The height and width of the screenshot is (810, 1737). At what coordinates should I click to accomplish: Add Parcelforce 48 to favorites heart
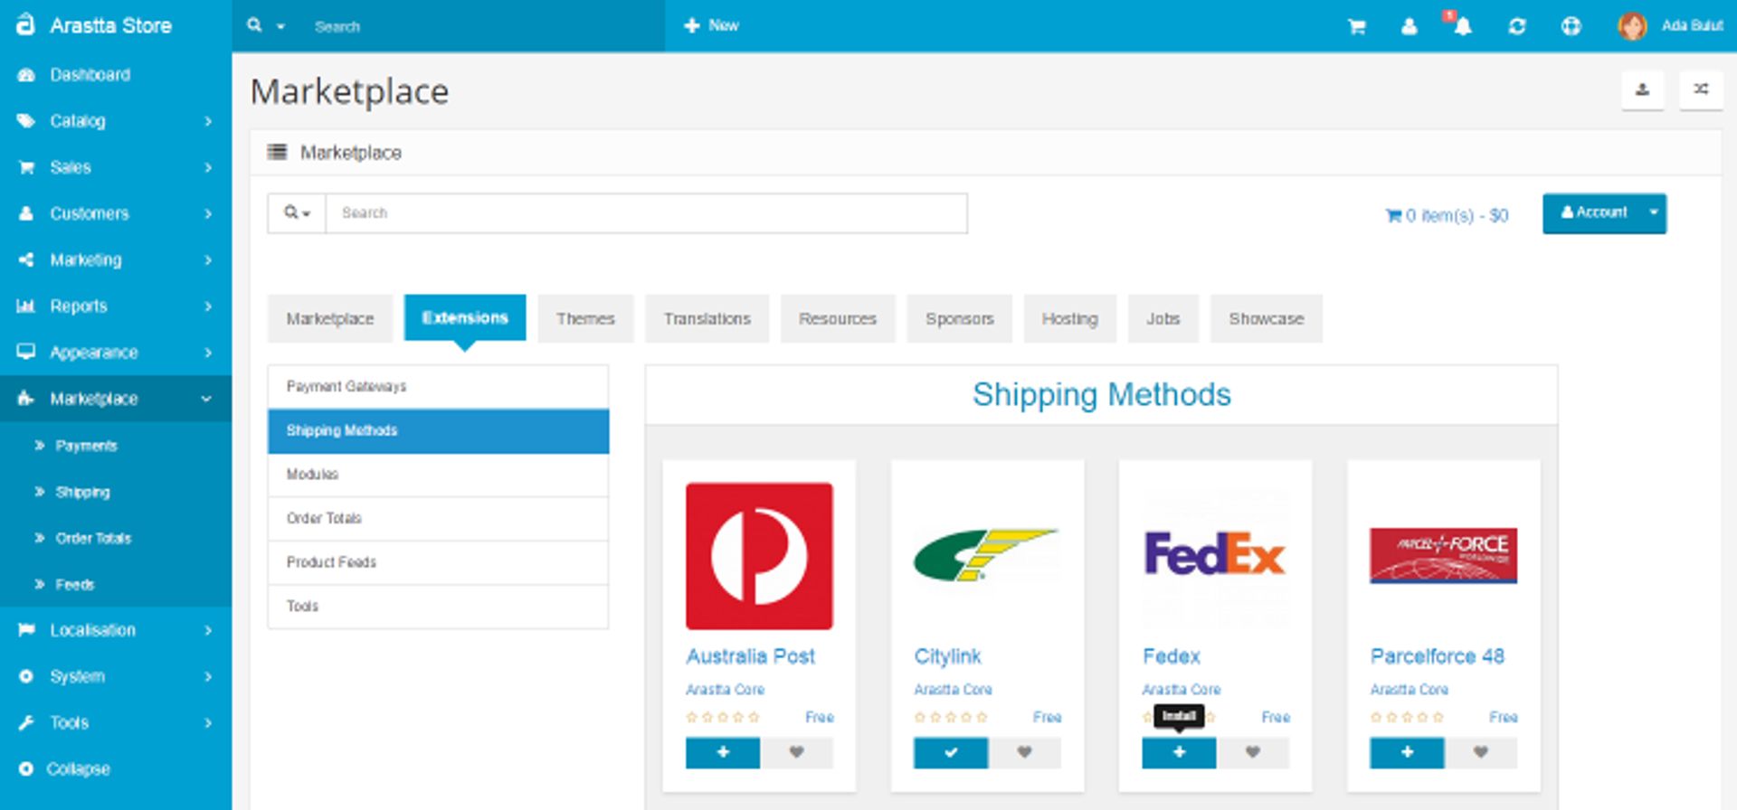[x=1480, y=752]
